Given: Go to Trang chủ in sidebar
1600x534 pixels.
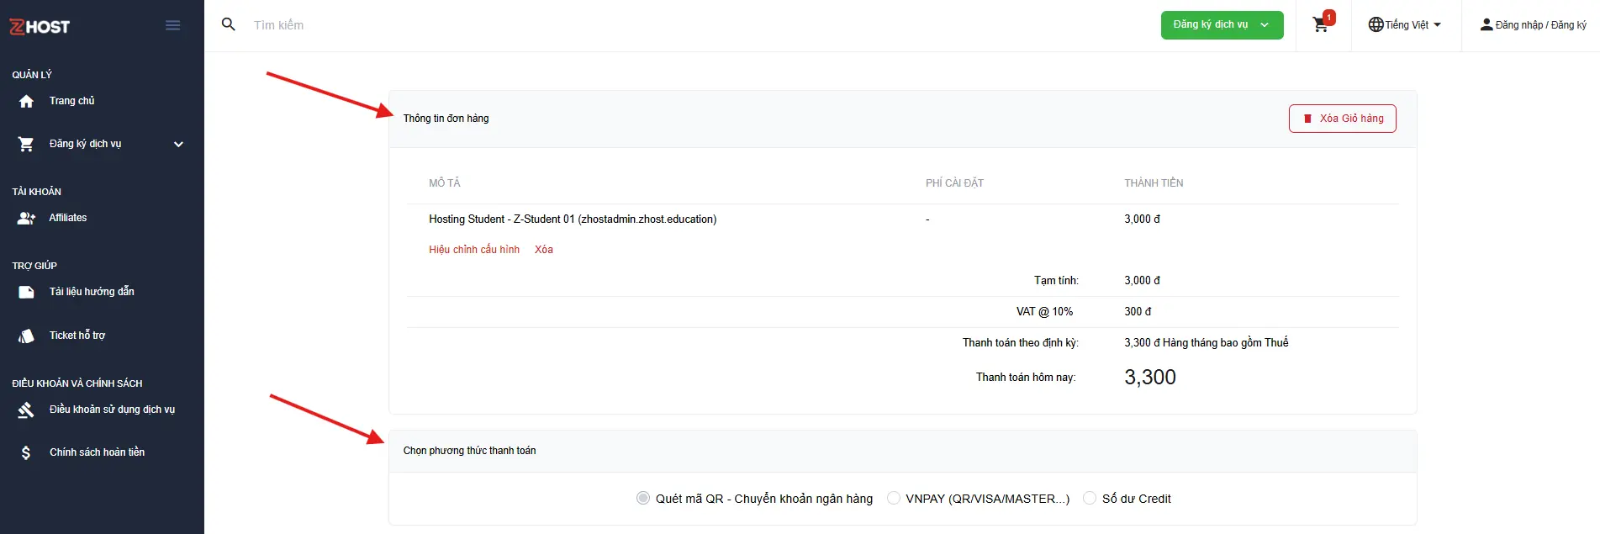Looking at the screenshot, I should click(71, 101).
